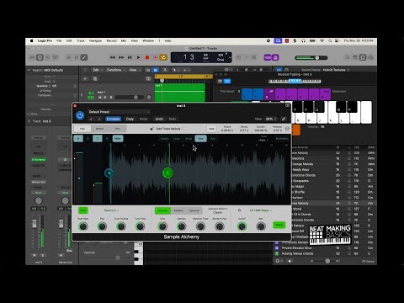The width and height of the screenshot is (404, 303).
Task: Toggle the yellow Cycle button
Action: pyautogui.click(x=163, y=57)
